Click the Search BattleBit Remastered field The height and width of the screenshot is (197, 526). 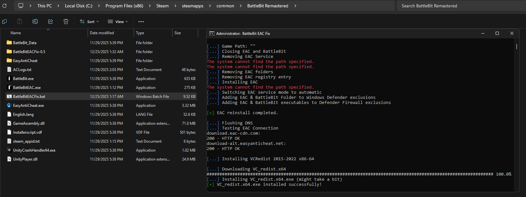461,6
